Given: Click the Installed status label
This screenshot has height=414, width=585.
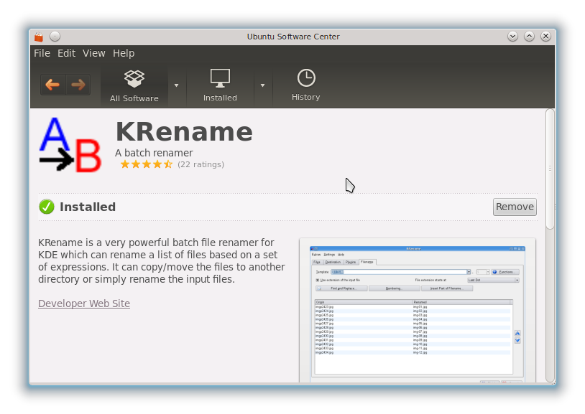Looking at the screenshot, I should (x=88, y=207).
